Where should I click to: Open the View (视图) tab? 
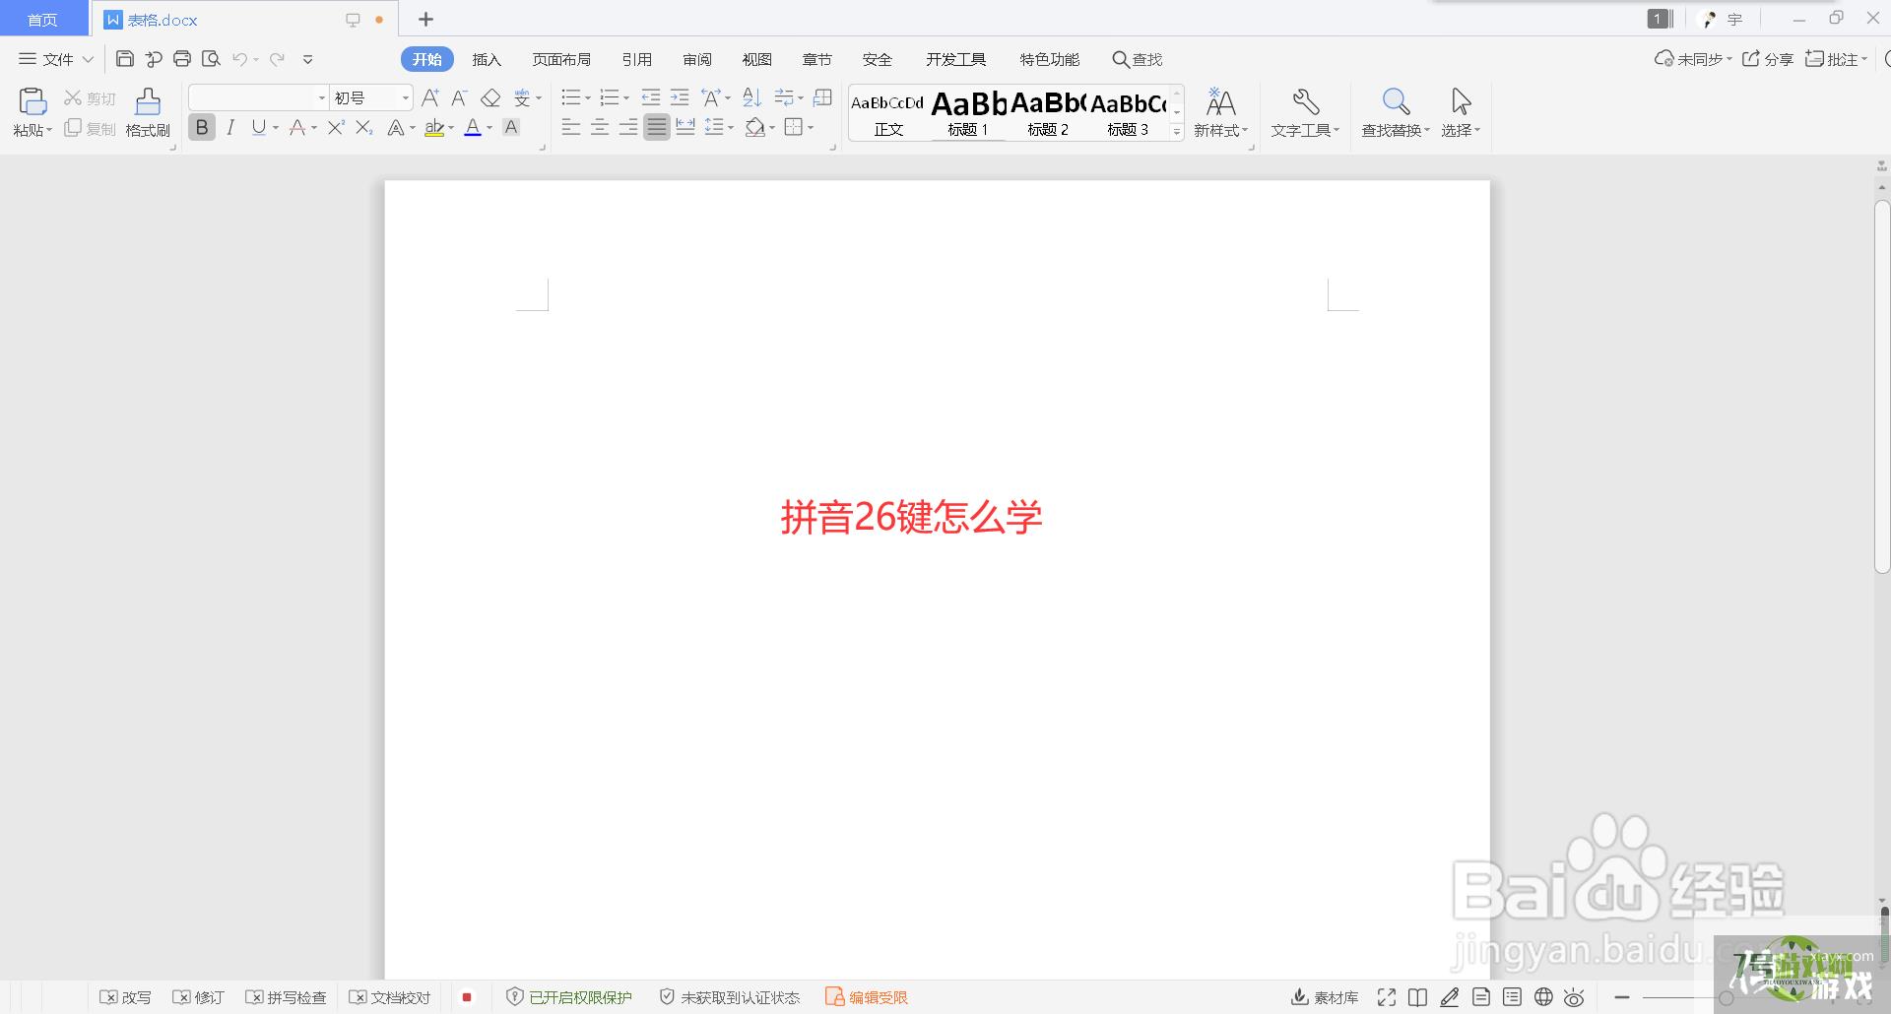tap(756, 59)
